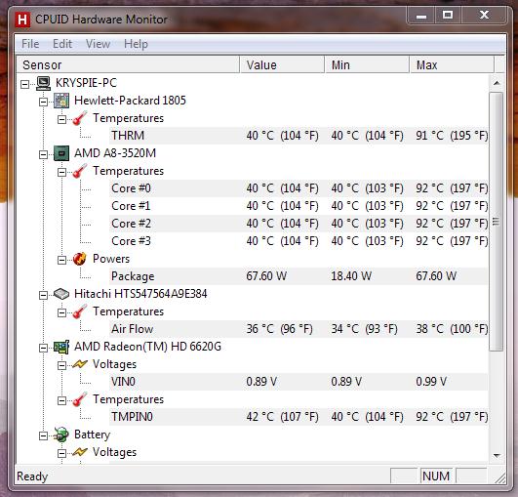Select the Core #3 row

[x=299, y=241]
